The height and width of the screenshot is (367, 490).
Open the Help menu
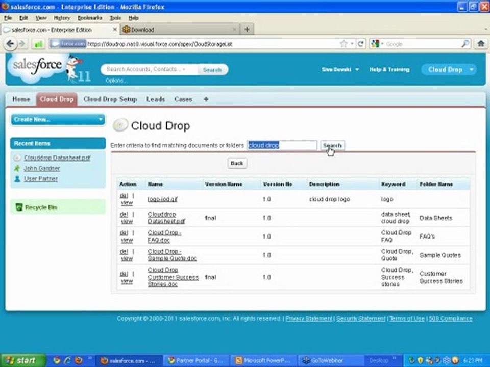[133, 18]
